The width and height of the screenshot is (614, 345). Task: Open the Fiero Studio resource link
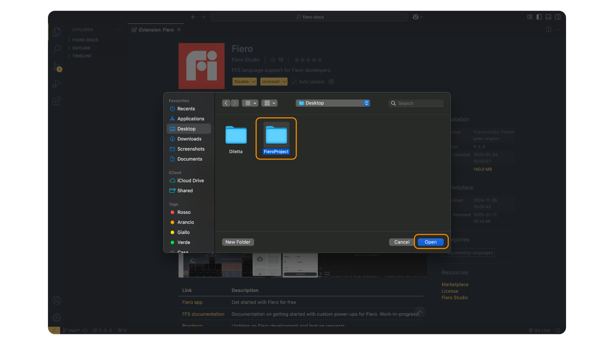tap(454, 298)
